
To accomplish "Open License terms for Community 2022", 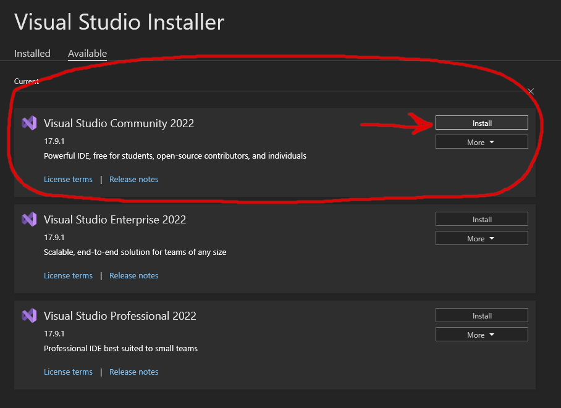I will (68, 180).
